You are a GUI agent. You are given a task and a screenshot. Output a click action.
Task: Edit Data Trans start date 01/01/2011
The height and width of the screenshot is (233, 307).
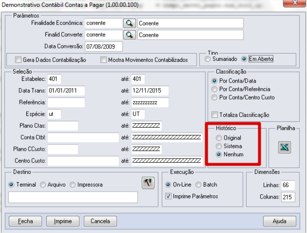[66, 91]
